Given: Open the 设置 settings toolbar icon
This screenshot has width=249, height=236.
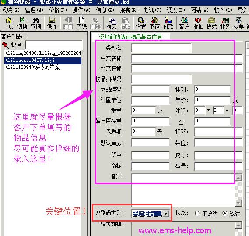Looking at the screenshot, I should coord(141,23).
